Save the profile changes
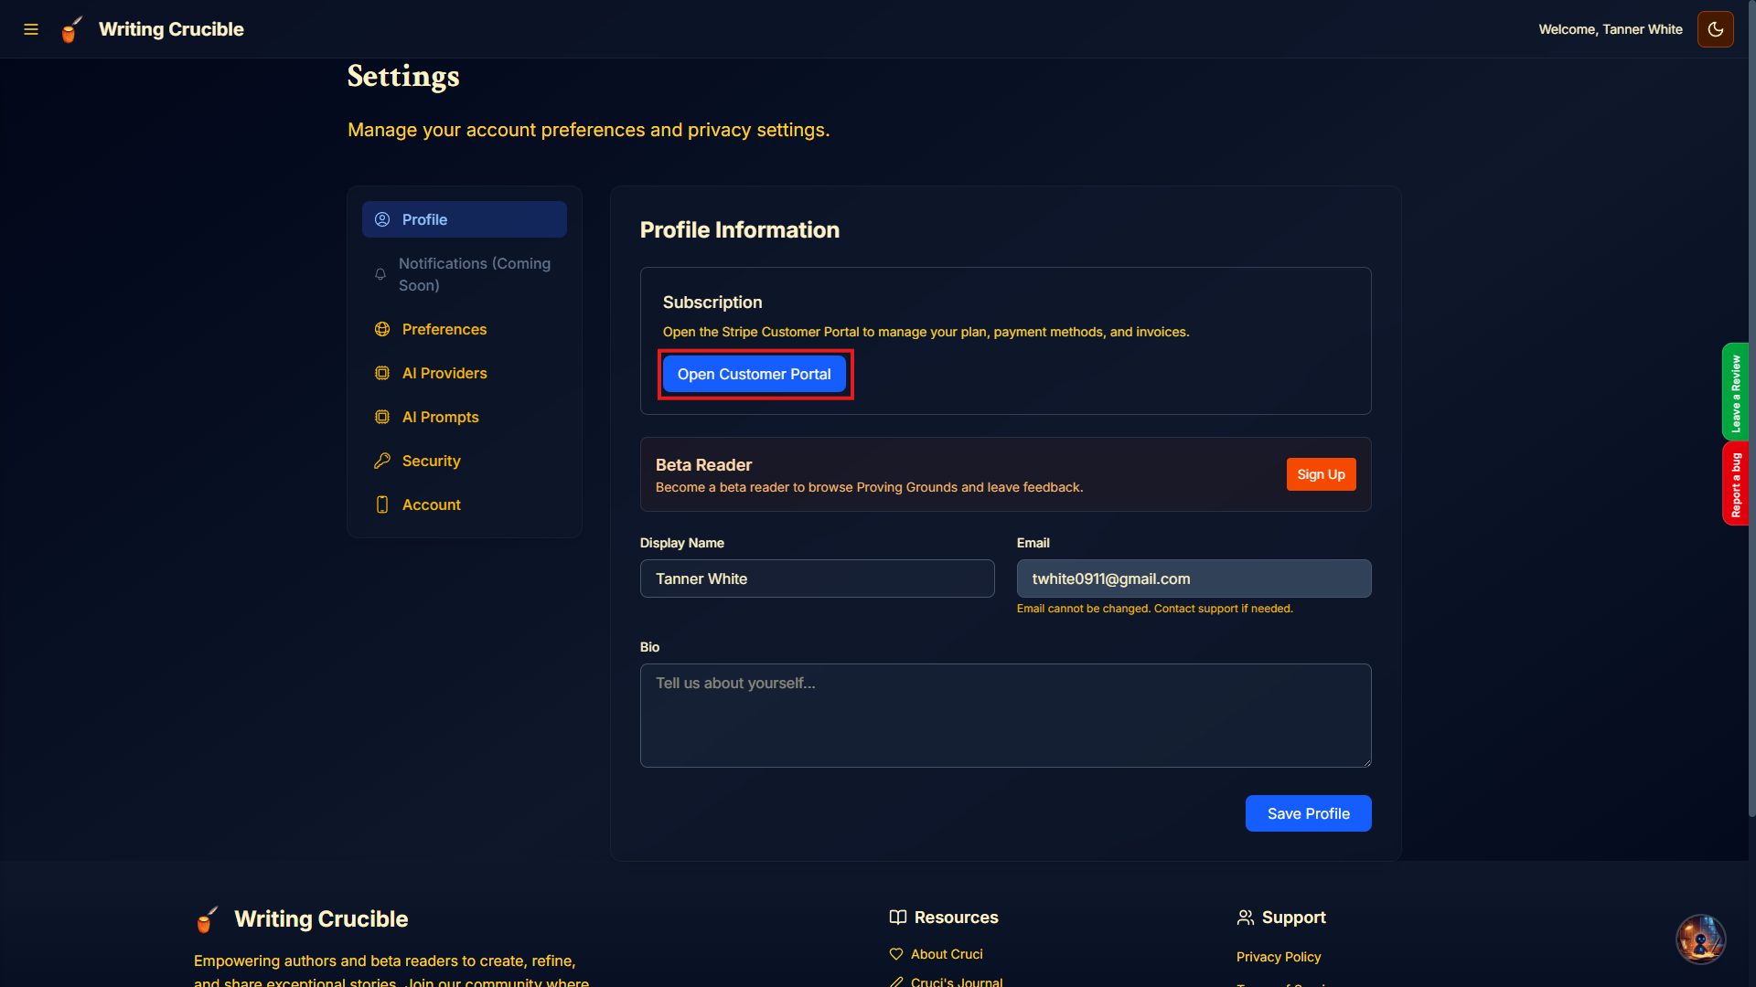This screenshot has width=1756, height=987. [x=1308, y=813]
